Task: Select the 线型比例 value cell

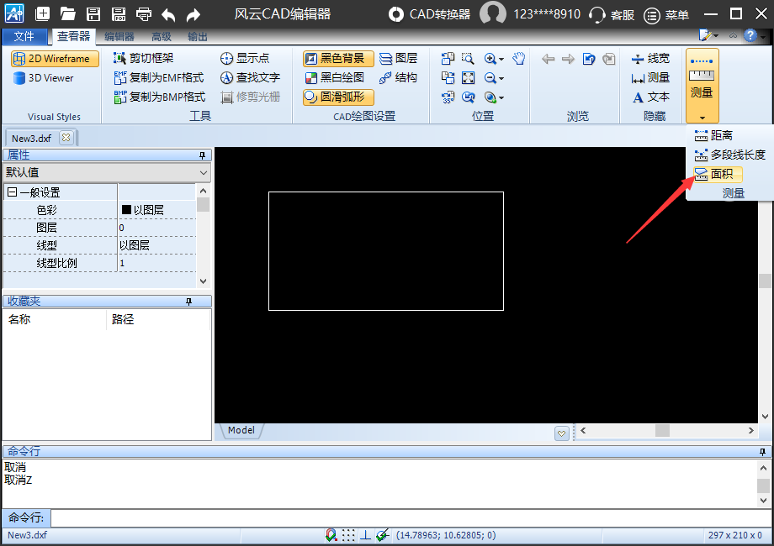Action: (x=157, y=263)
